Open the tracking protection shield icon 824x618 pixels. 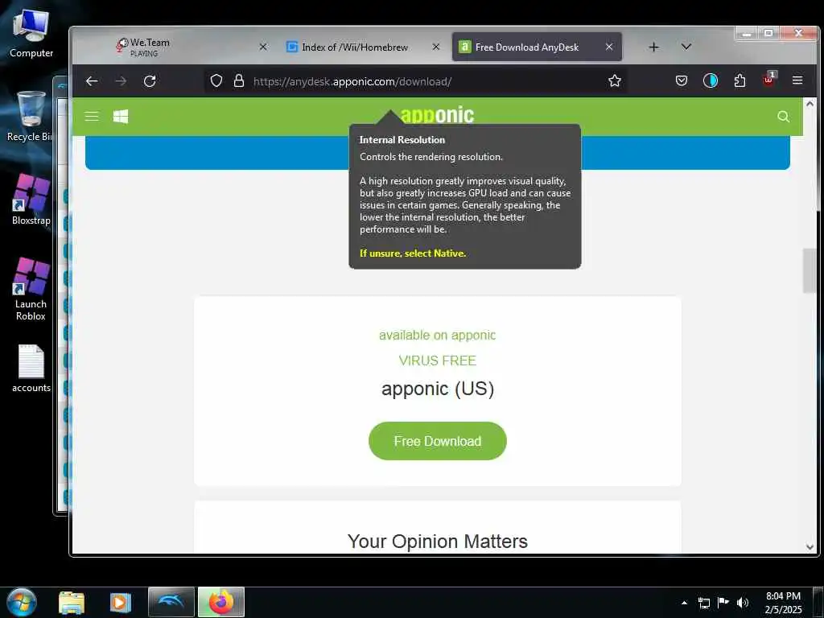click(x=216, y=81)
